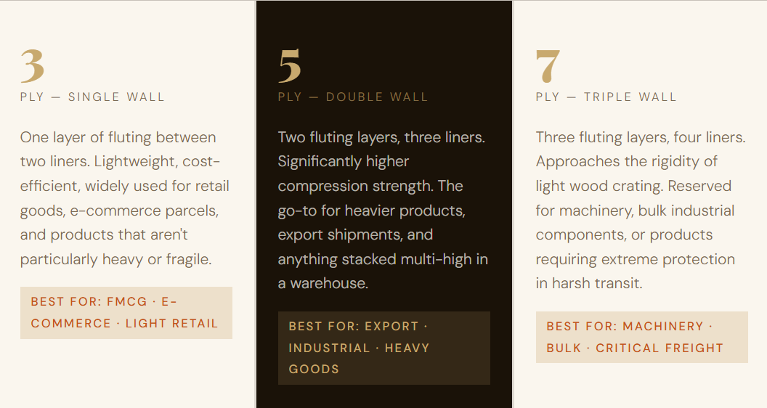Screen dimensions: 767x408
Task: Select the PLY — SINGLE WALL label
Action: pos(92,97)
